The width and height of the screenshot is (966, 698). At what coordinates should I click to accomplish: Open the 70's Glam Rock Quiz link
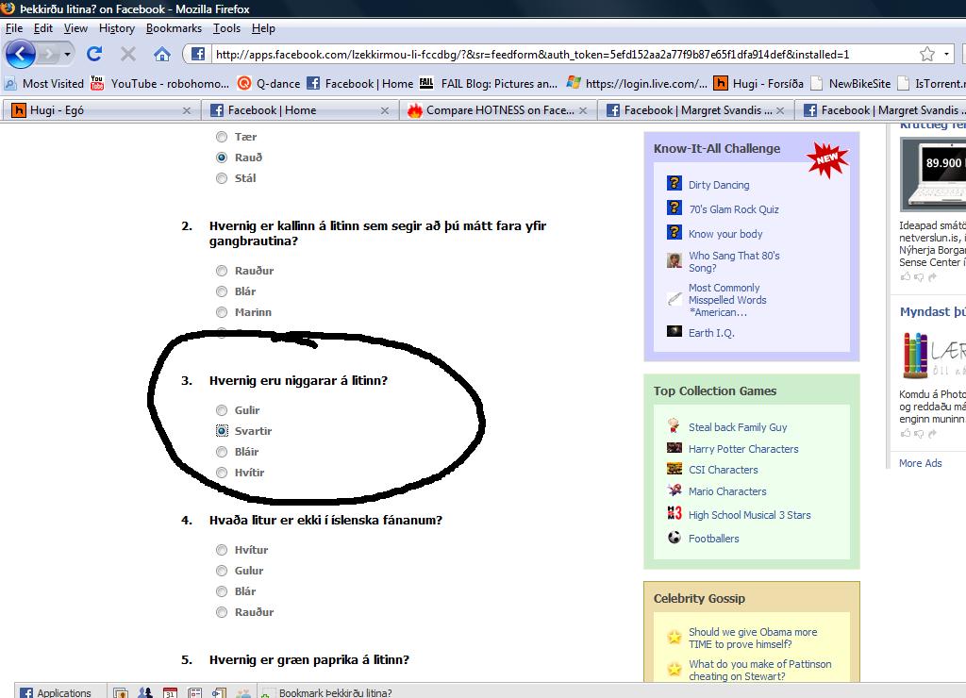coord(733,209)
